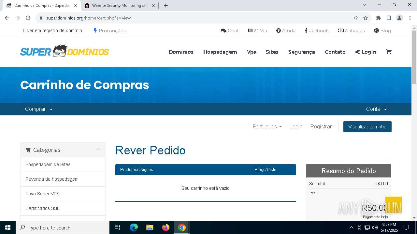The image size is (417, 234).
Task: Visit the Facebook link
Action: click(317, 31)
